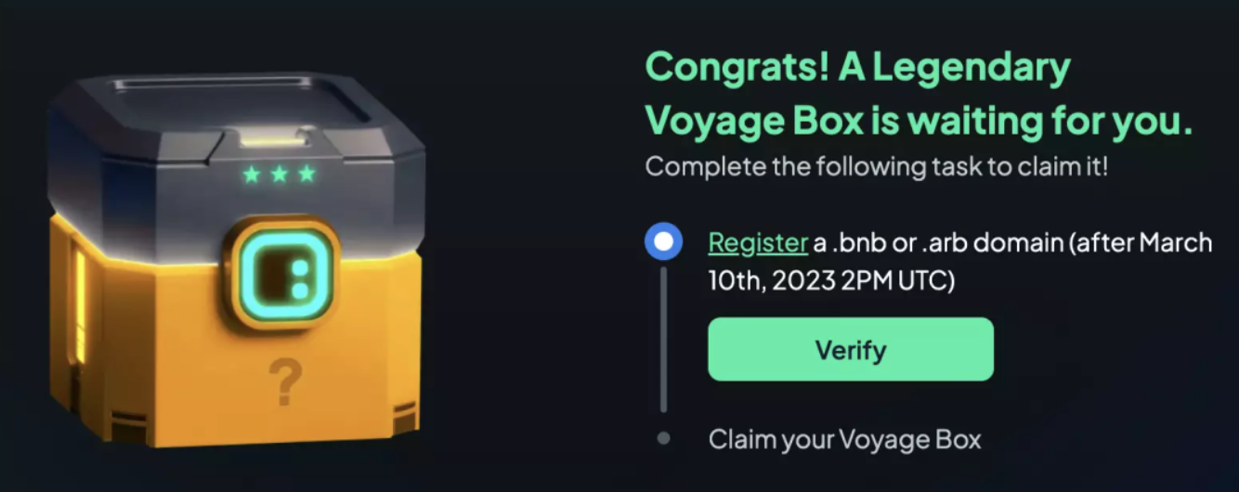1239x492 pixels.
Task: Click the Congrats Legendary Voyage Box heading
Action: (x=918, y=95)
